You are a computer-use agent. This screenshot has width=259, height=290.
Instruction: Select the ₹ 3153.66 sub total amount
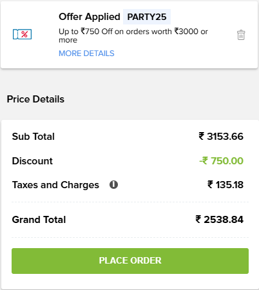(221, 137)
